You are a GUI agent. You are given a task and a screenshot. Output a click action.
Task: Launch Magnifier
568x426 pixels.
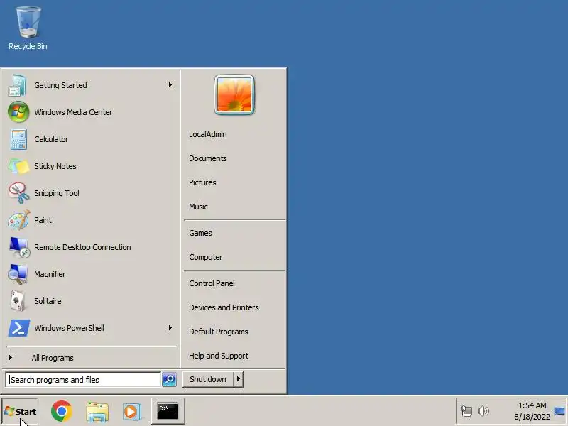tap(91, 274)
